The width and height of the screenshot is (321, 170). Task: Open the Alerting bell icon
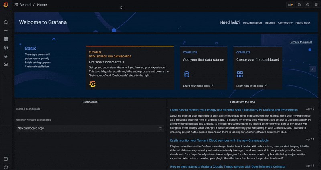pos(6,56)
